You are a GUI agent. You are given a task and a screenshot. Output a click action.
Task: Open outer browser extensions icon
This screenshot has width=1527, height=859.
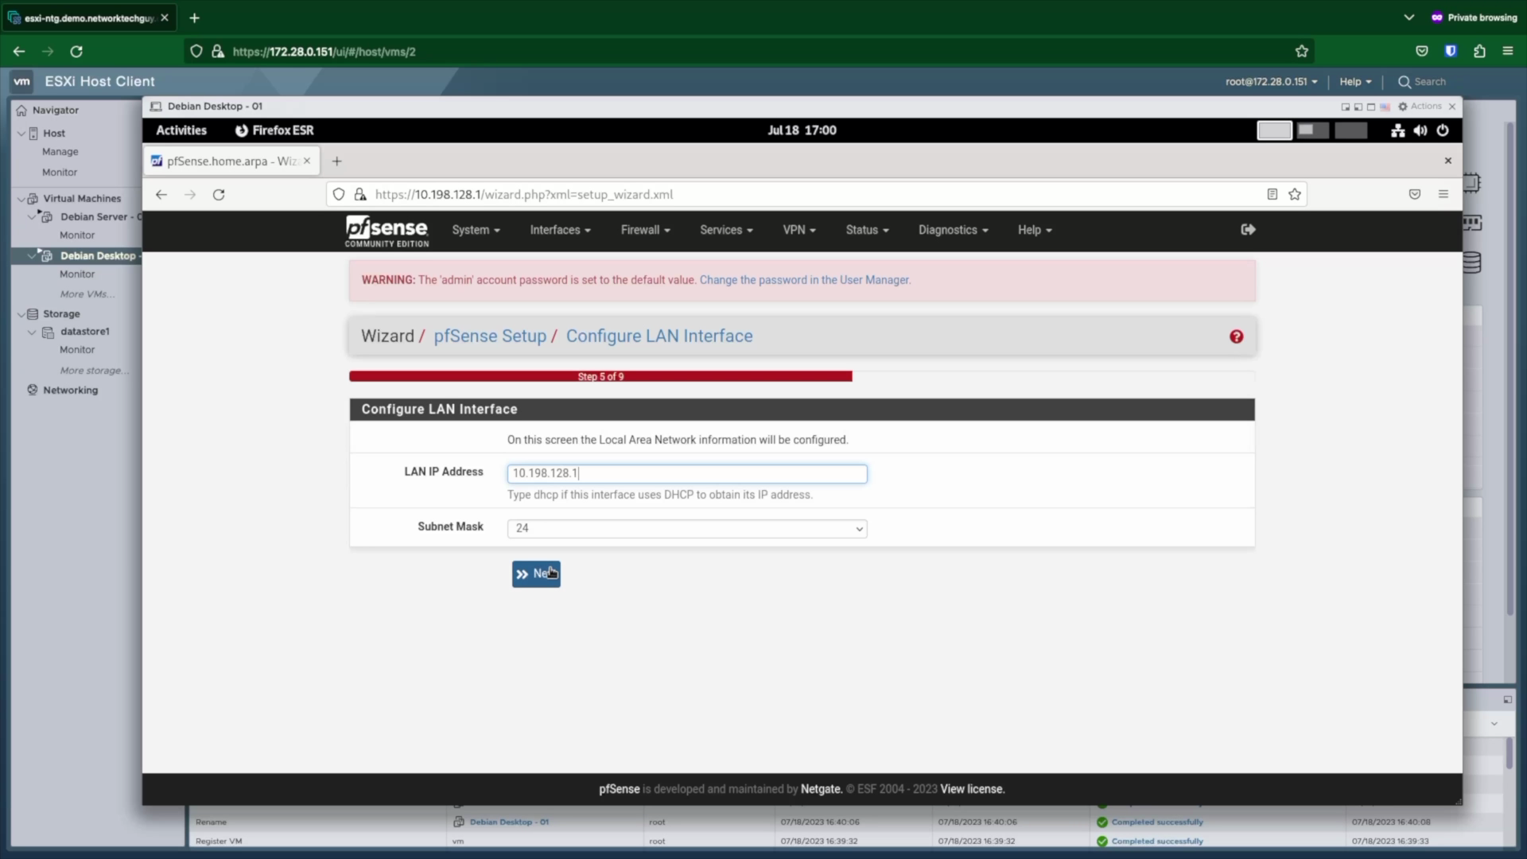click(x=1479, y=52)
